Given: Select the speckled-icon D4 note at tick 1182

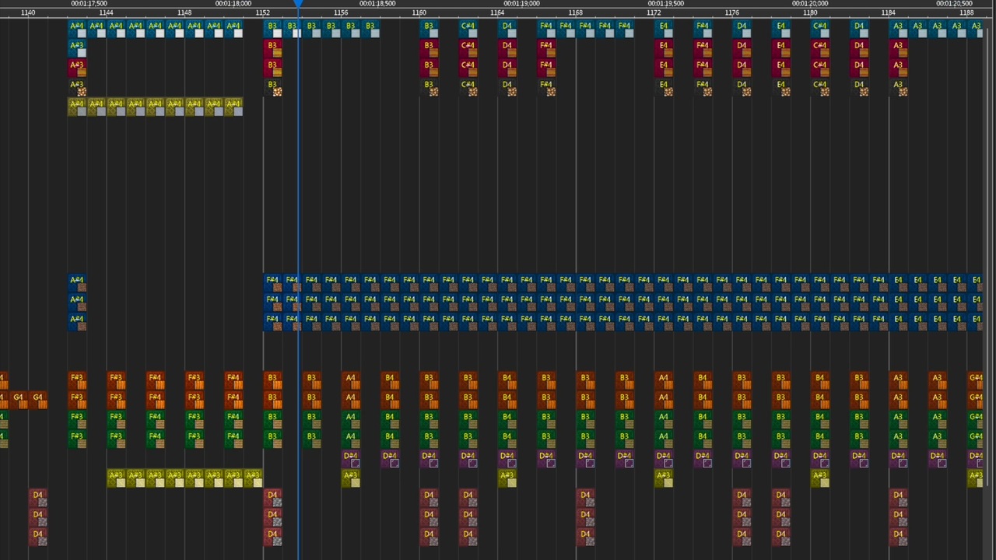Looking at the screenshot, I should pos(859,88).
